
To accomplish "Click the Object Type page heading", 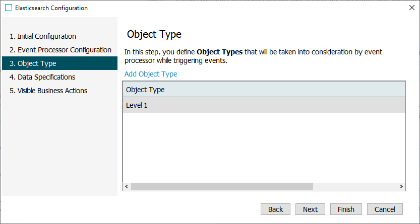I will coord(154,34).
